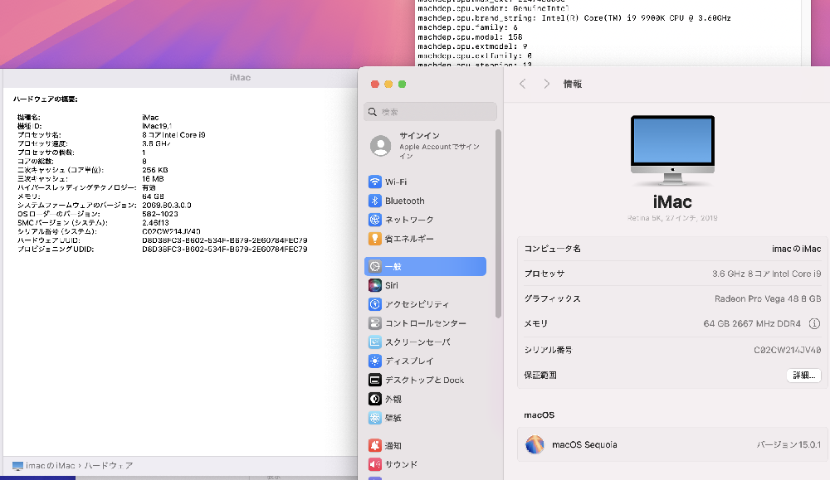Click the 8コアIntel Core i9 processor name value
The image size is (830, 480).
tap(173, 135)
